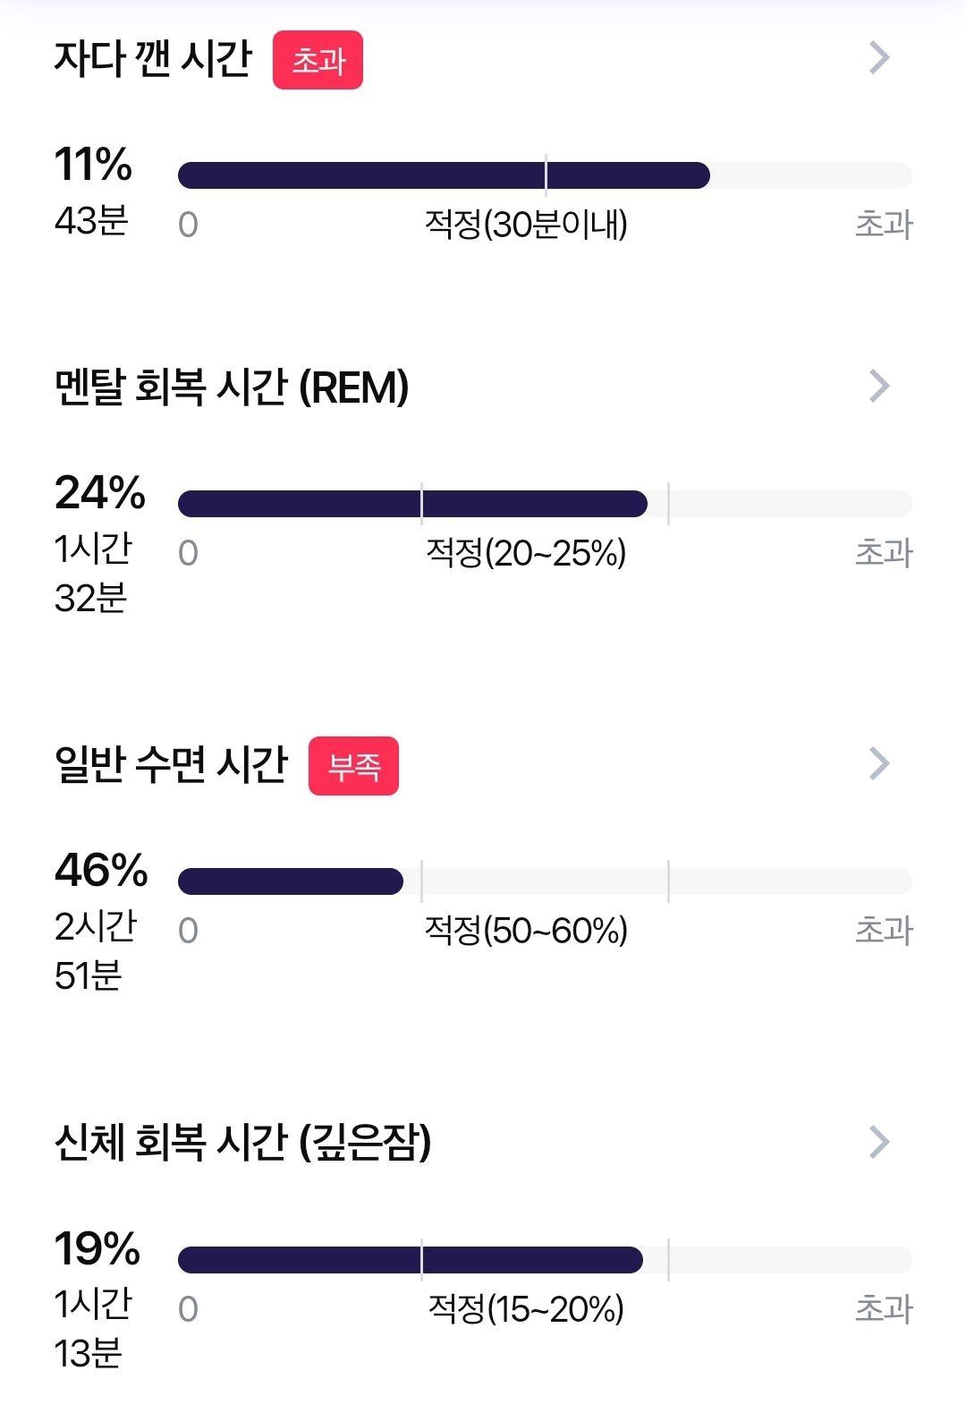
Task: Expand the 멘탈 회복 시간 (REM) chevron
Action: (879, 386)
